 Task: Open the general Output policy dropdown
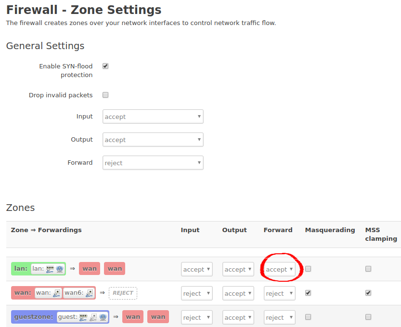(x=153, y=140)
